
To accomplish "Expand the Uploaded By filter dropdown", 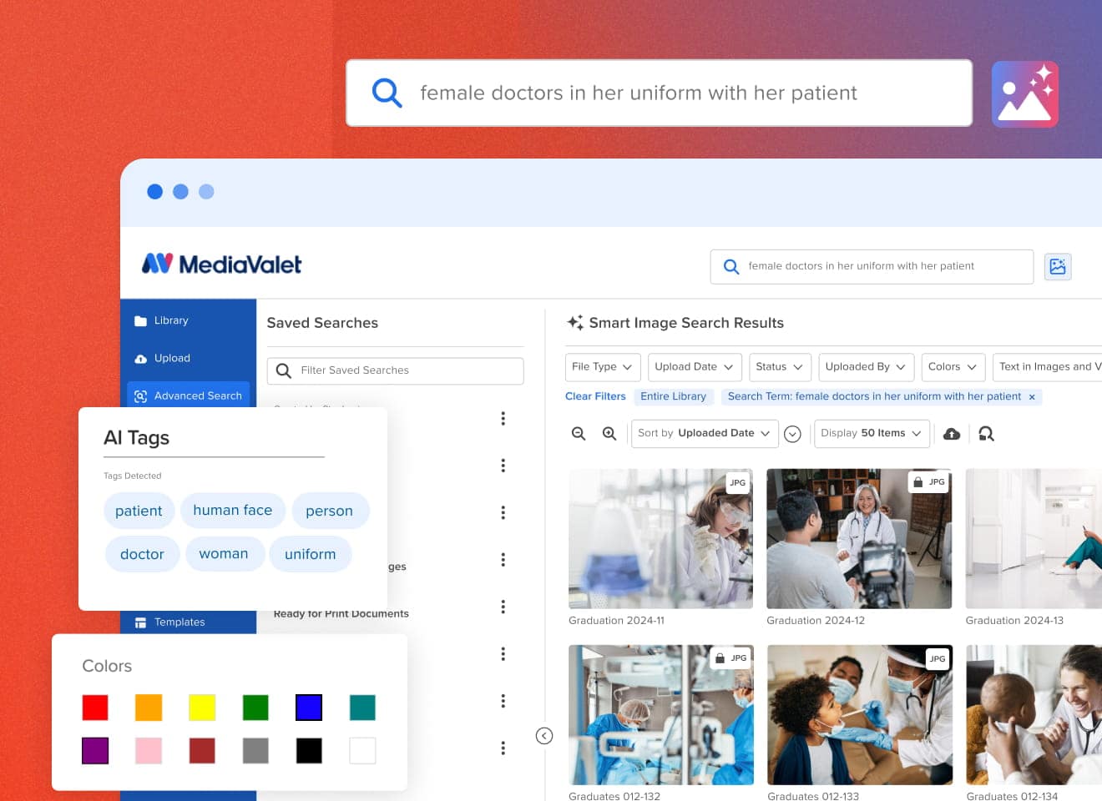I will coord(866,366).
